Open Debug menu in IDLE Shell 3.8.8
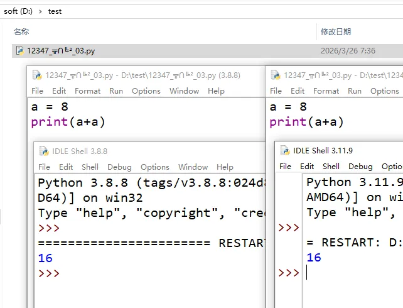Screen dimensions: 403x308 pos(119,167)
